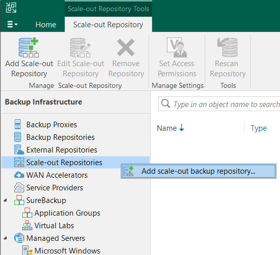This screenshot has width=280, height=255.
Task: Click the Virtual Labs icon
Action: [x=27, y=225]
